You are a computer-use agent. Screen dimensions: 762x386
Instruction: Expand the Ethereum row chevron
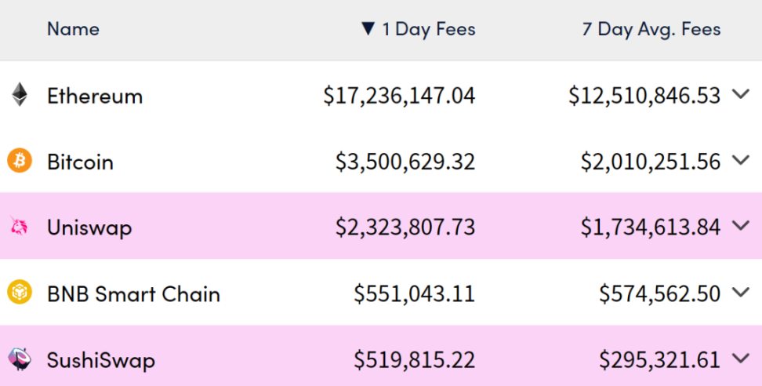tap(741, 94)
